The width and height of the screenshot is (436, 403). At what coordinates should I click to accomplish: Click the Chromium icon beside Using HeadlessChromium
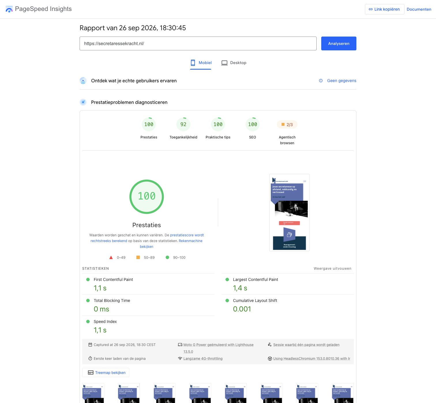270,359
